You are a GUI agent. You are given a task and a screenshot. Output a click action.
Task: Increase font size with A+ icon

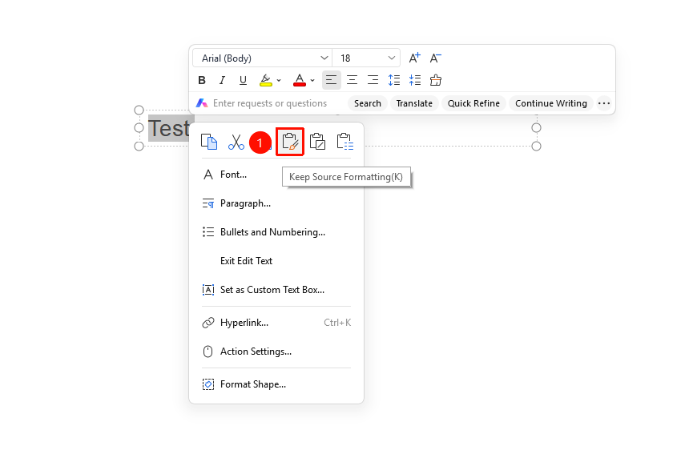click(x=414, y=58)
